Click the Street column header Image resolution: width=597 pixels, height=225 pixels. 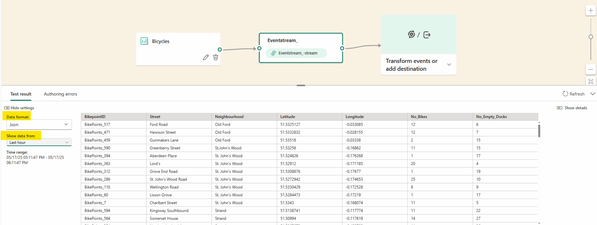point(179,117)
